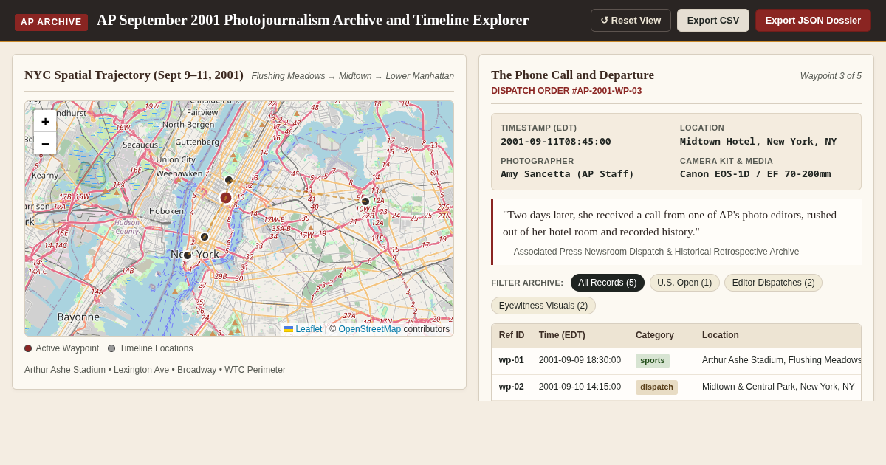The image size is (886, 465).
Task: Click the Category column header
Action: [x=655, y=335]
